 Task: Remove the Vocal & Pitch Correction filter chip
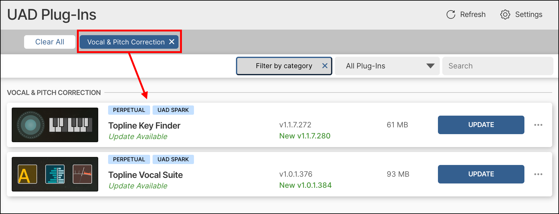click(172, 42)
